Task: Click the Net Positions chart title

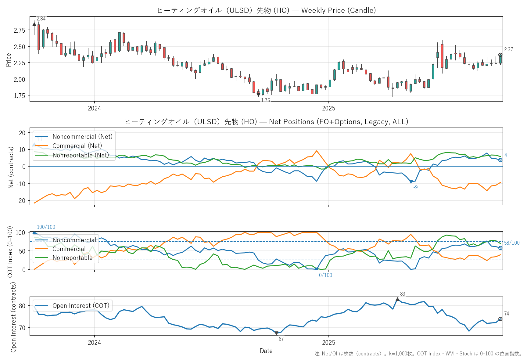Action: coord(266,122)
